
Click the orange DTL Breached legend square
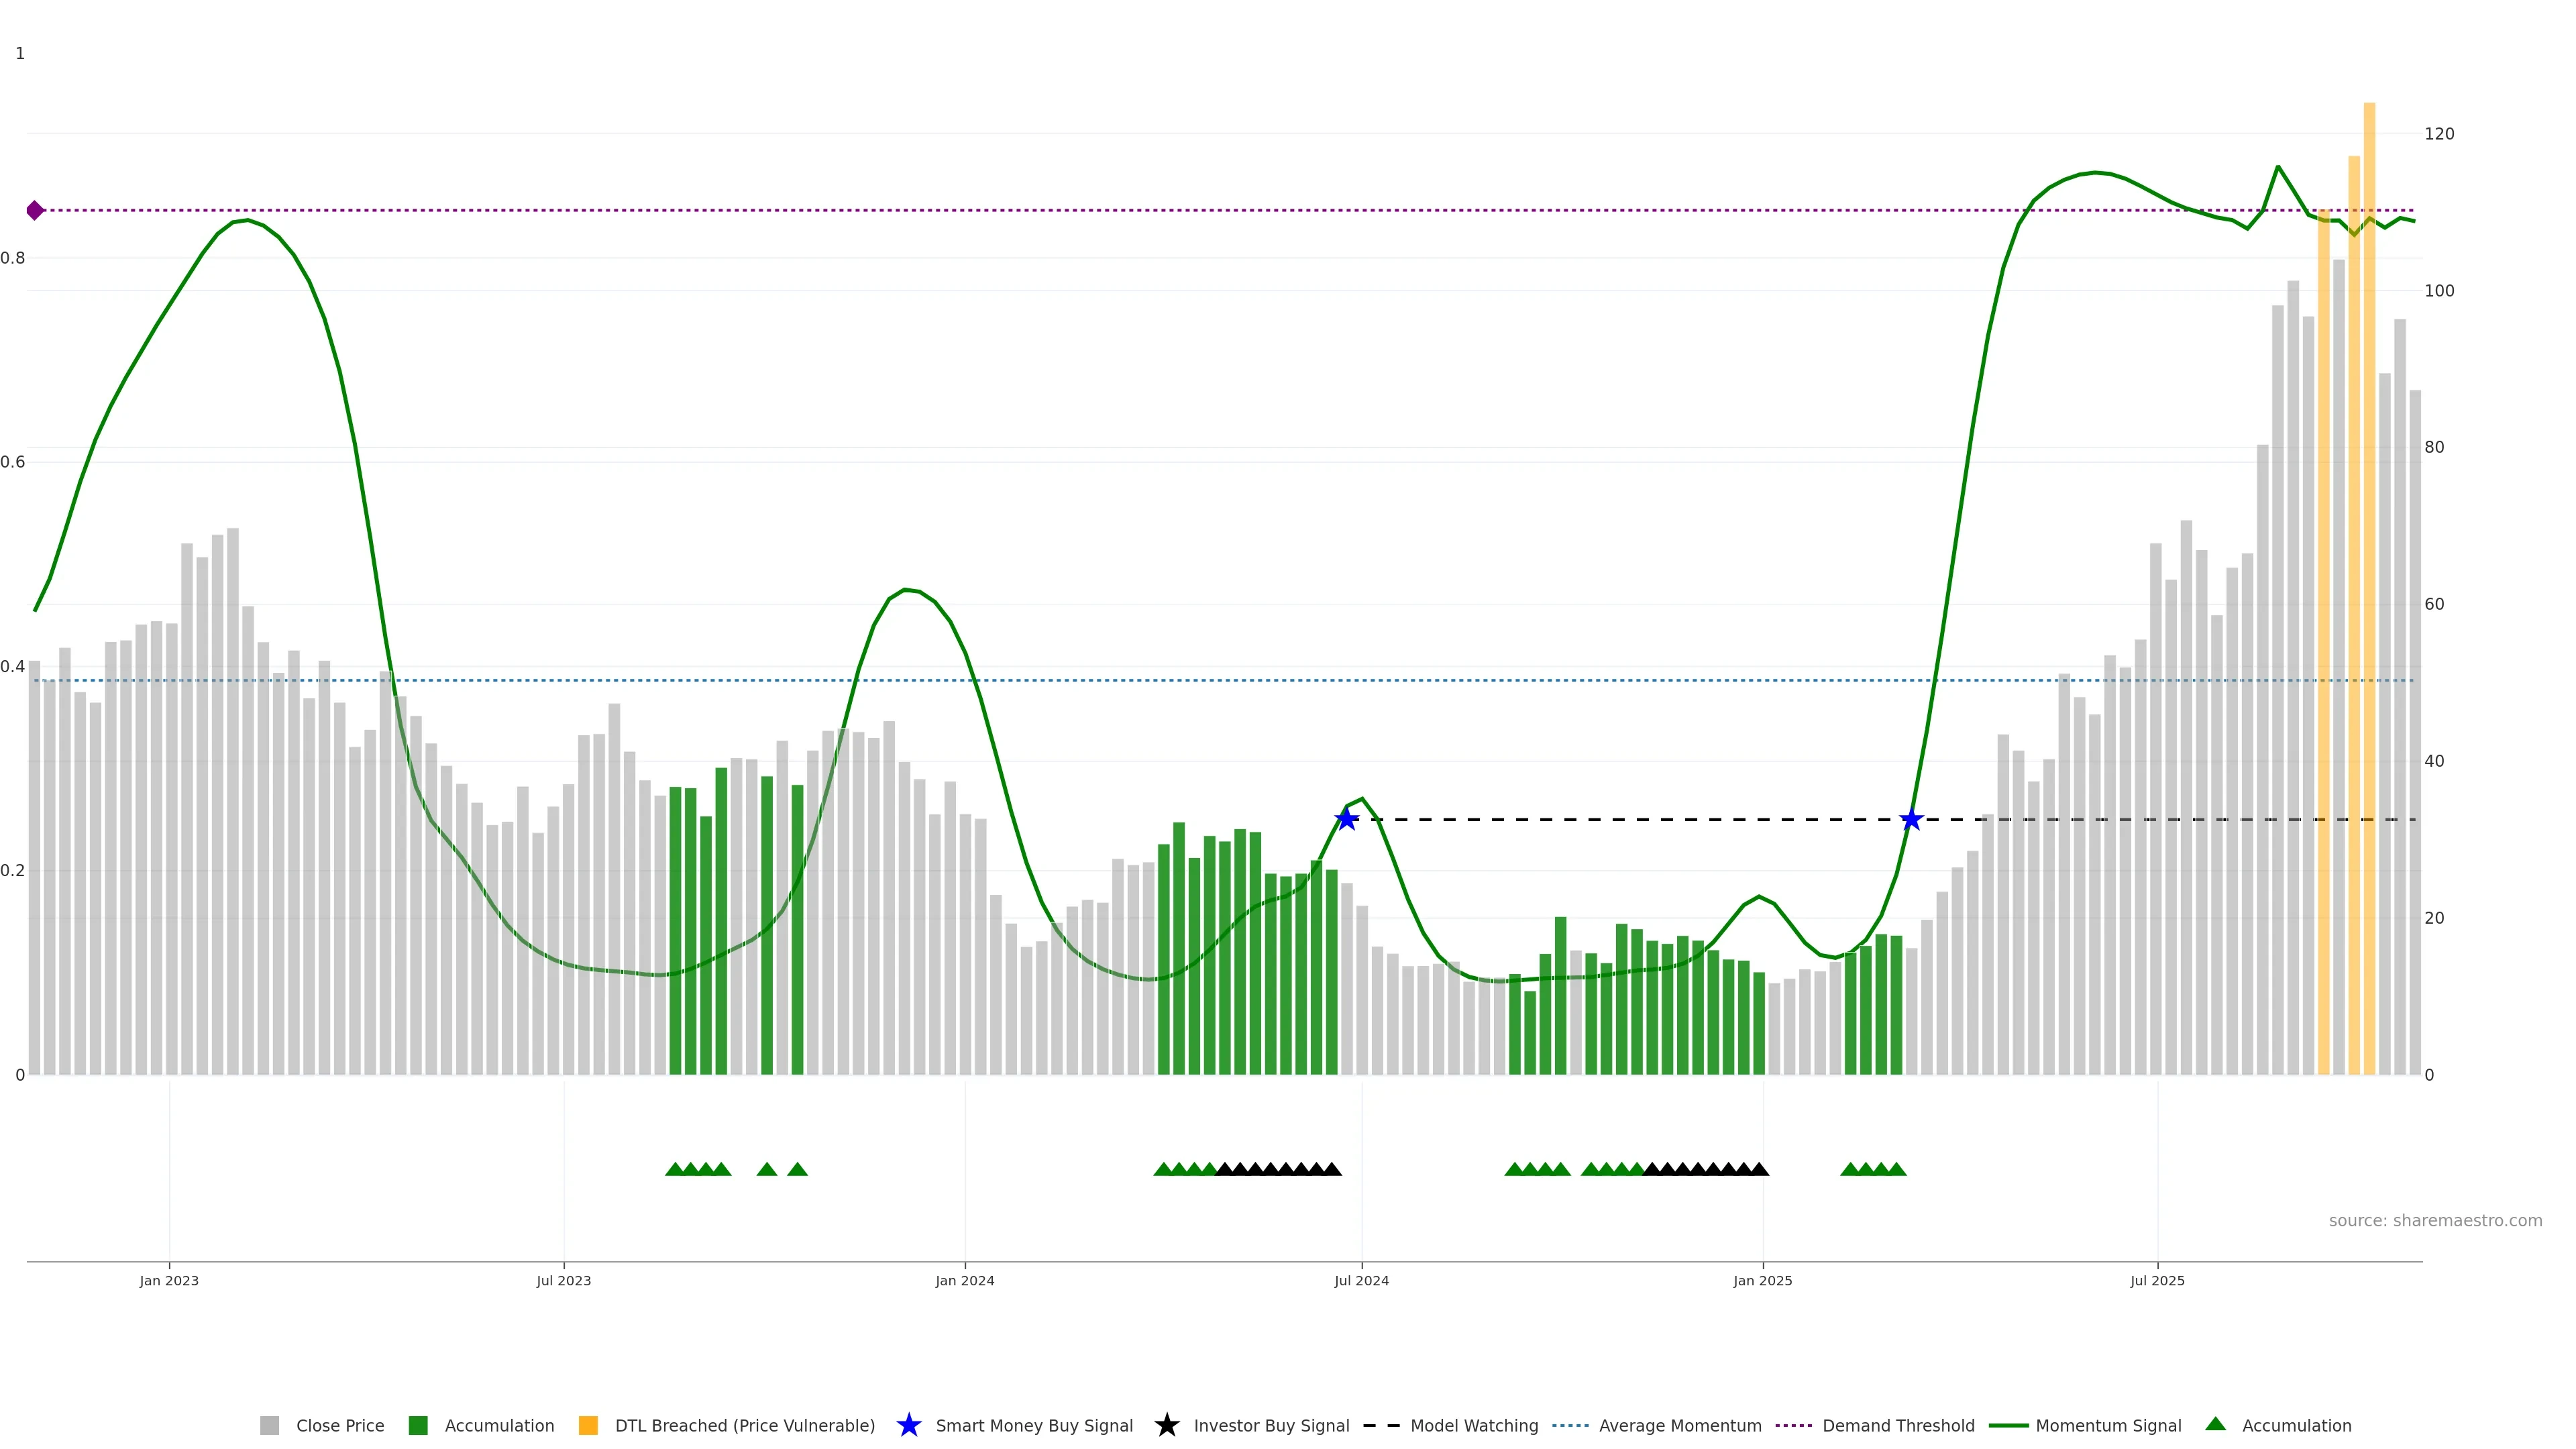tap(588, 1425)
